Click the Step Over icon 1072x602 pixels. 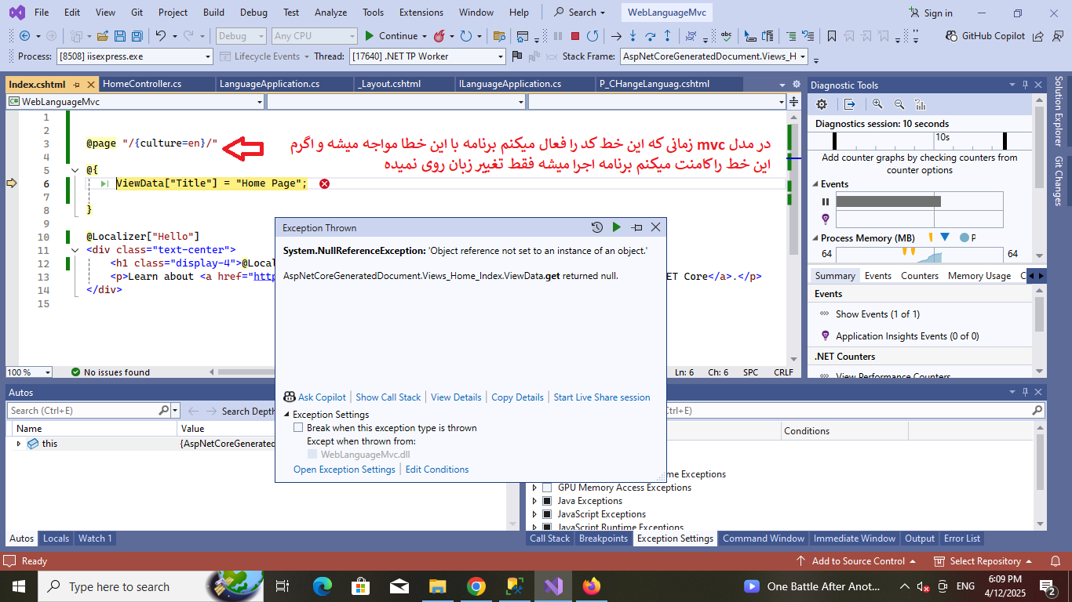pyautogui.click(x=650, y=36)
